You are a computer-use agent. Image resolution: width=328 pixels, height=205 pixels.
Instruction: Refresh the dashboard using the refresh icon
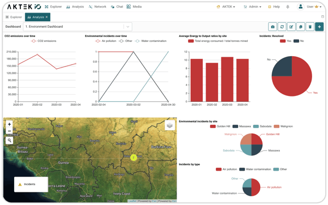[x=282, y=27]
